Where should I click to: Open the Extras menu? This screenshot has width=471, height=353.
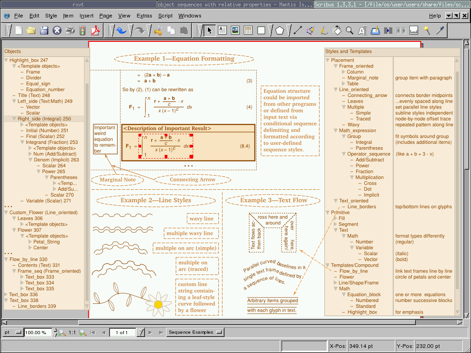[x=144, y=16]
